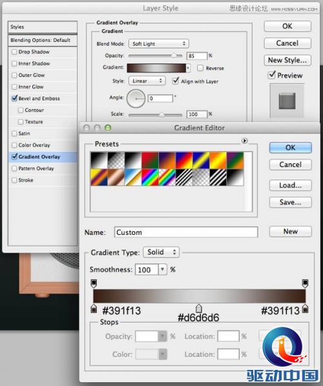Open the Smoothness value dropdown arrow
The image size is (323, 386).
[162, 269]
